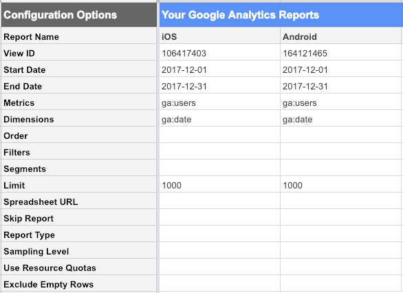Click the Use Resource Quotas label
This screenshot has width=403, height=293.
click(50, 268)
